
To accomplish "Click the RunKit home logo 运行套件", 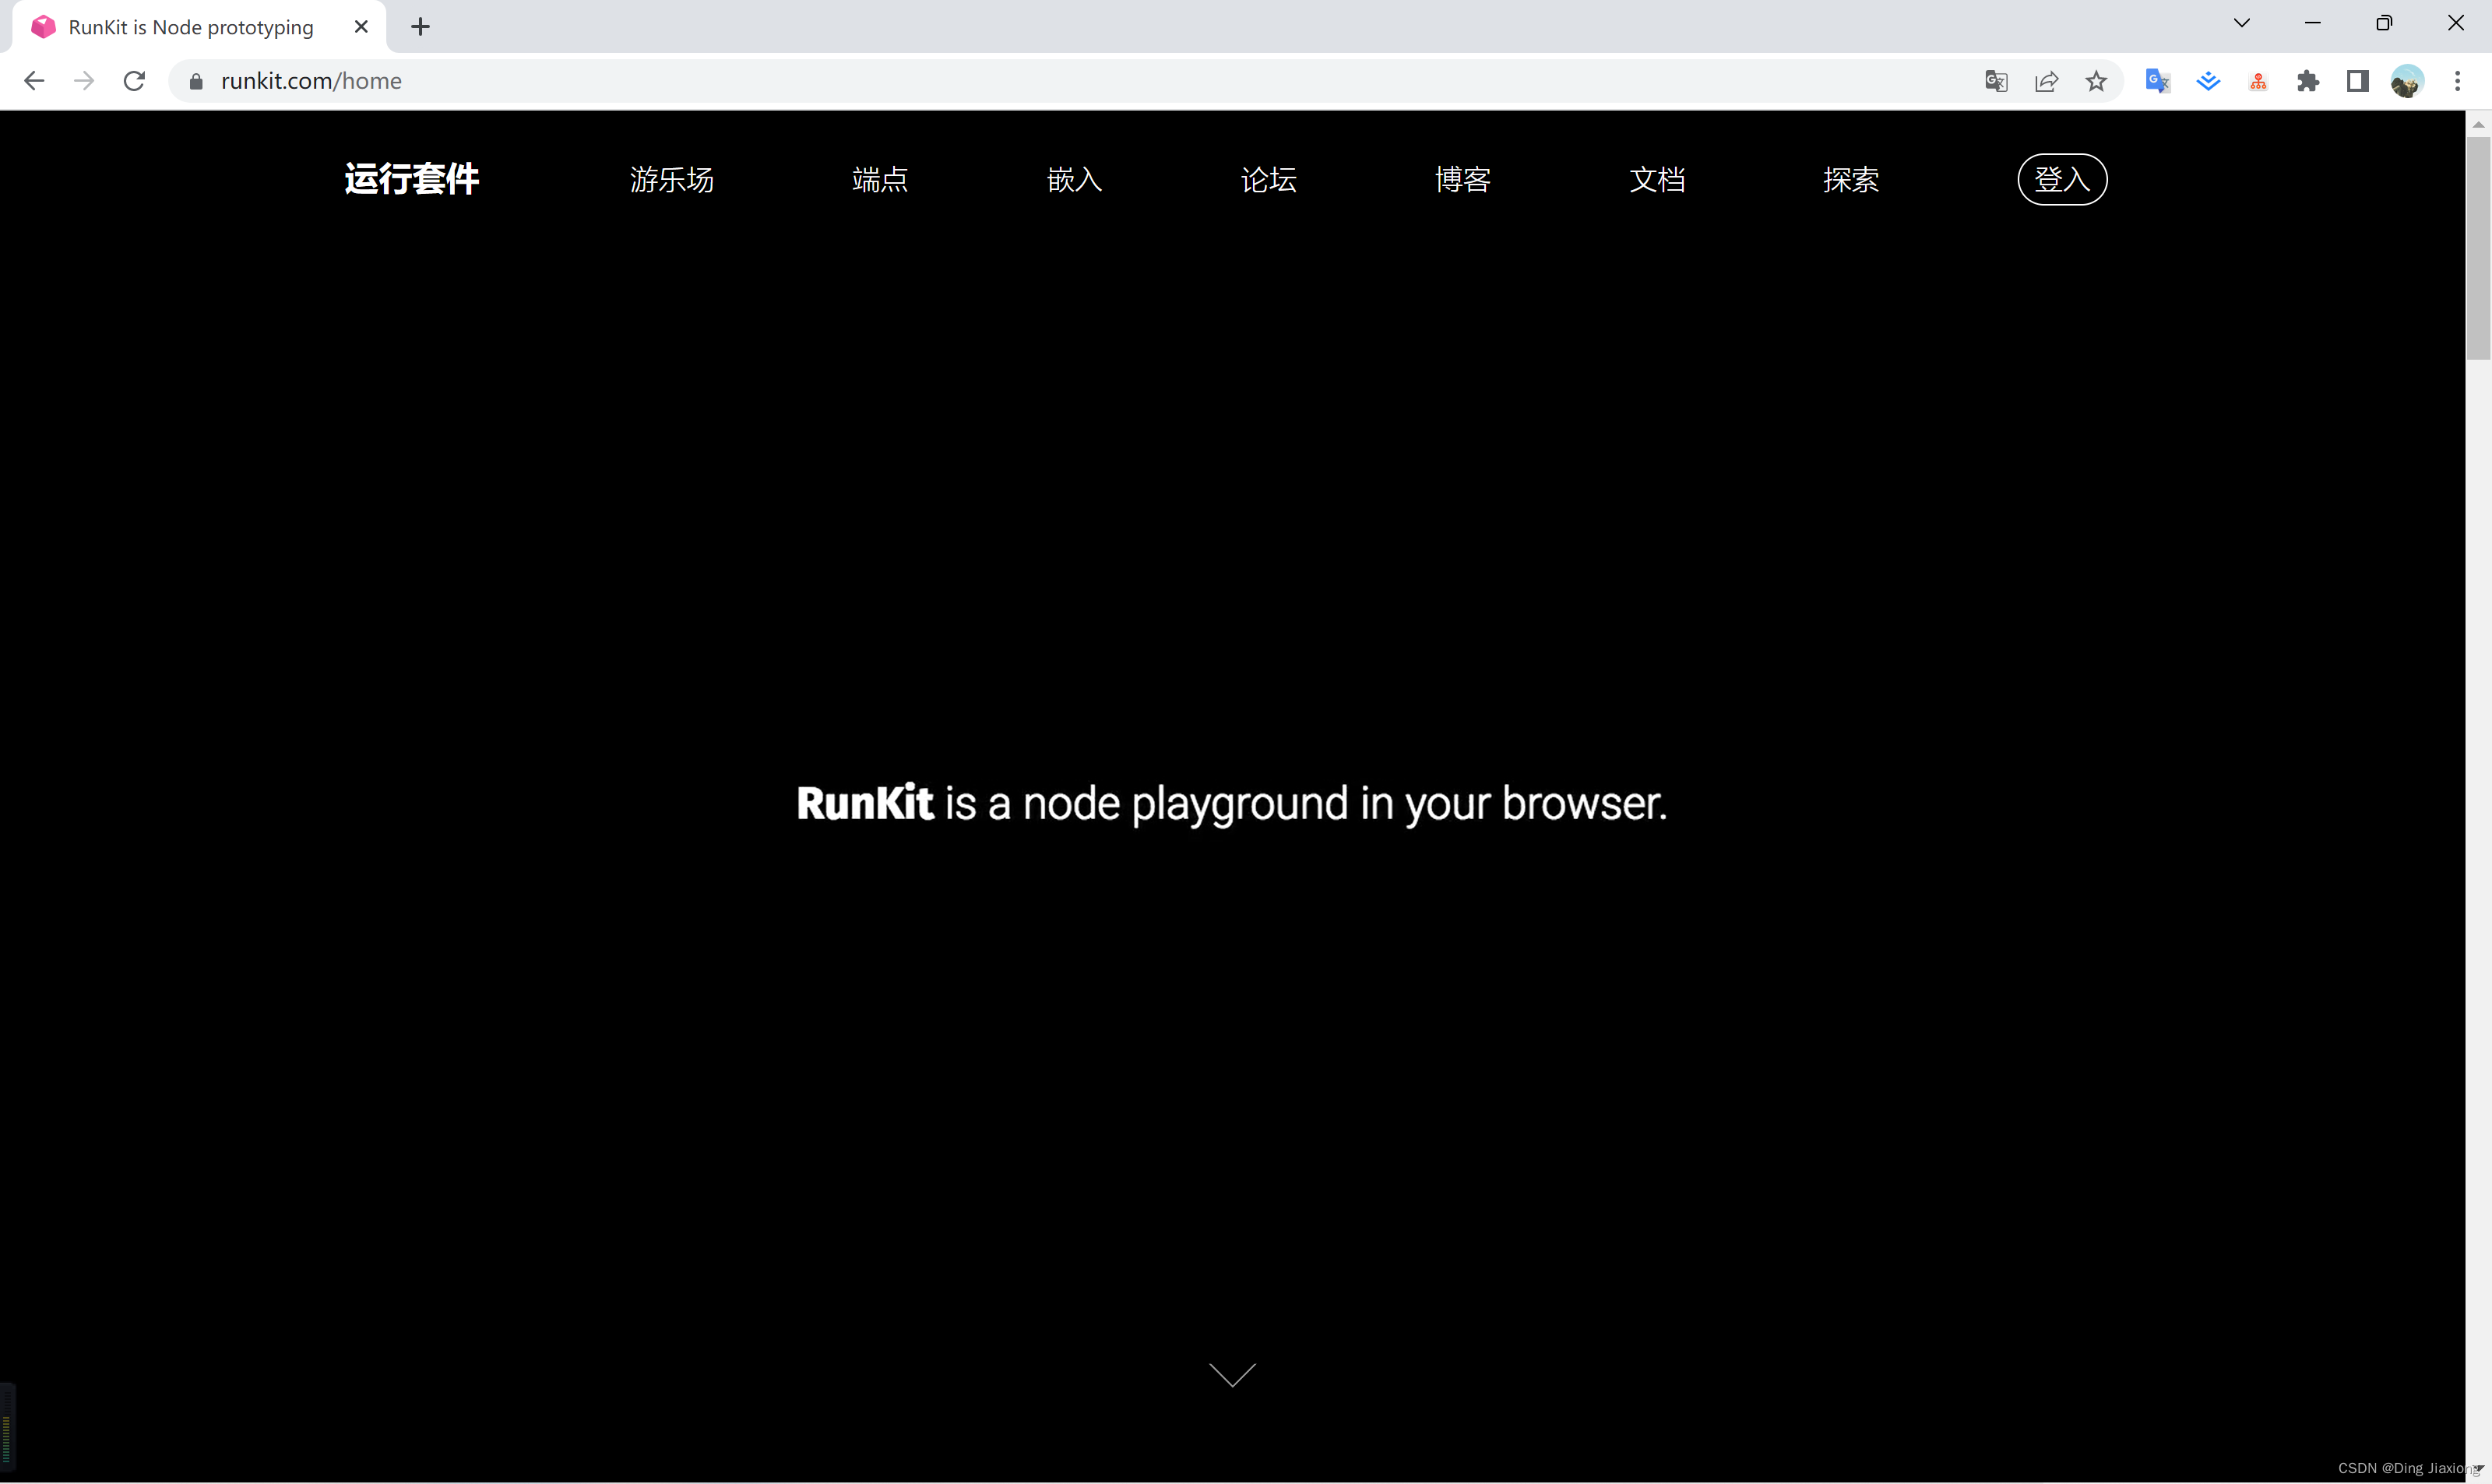I will pos(410,177).
